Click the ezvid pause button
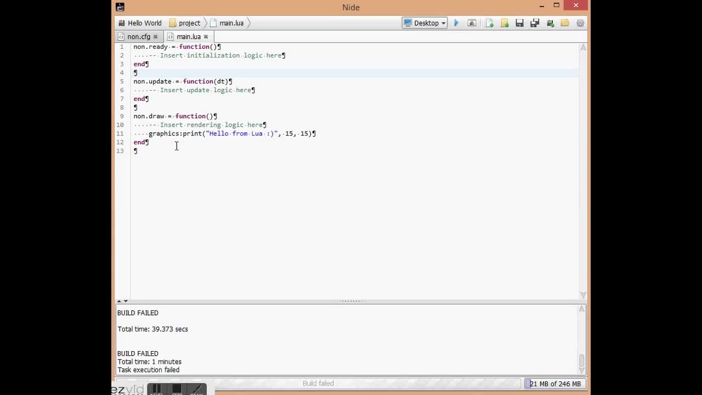This screenshot has height=395, width=702. [x=156, y=390]
